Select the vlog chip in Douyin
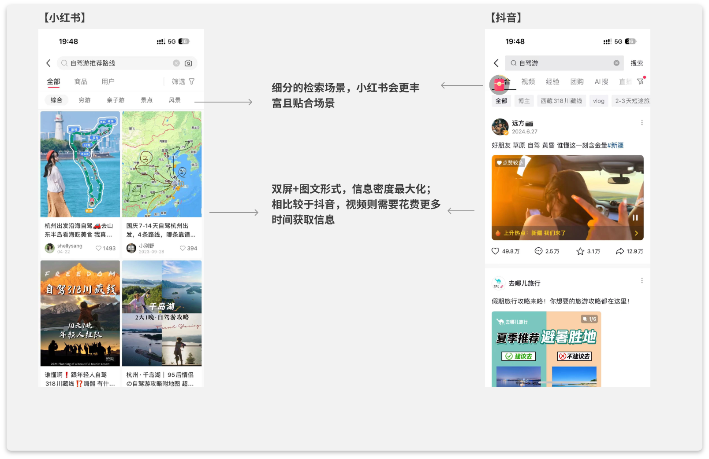 coord(599,101)
